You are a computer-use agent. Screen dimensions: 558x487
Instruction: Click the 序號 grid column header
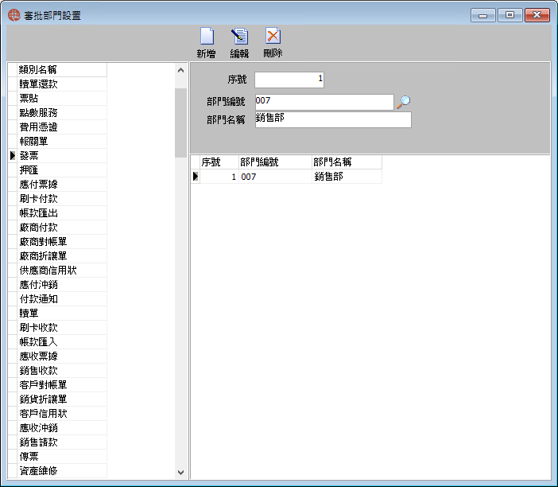pyautogui.click(x=219, y=162)
